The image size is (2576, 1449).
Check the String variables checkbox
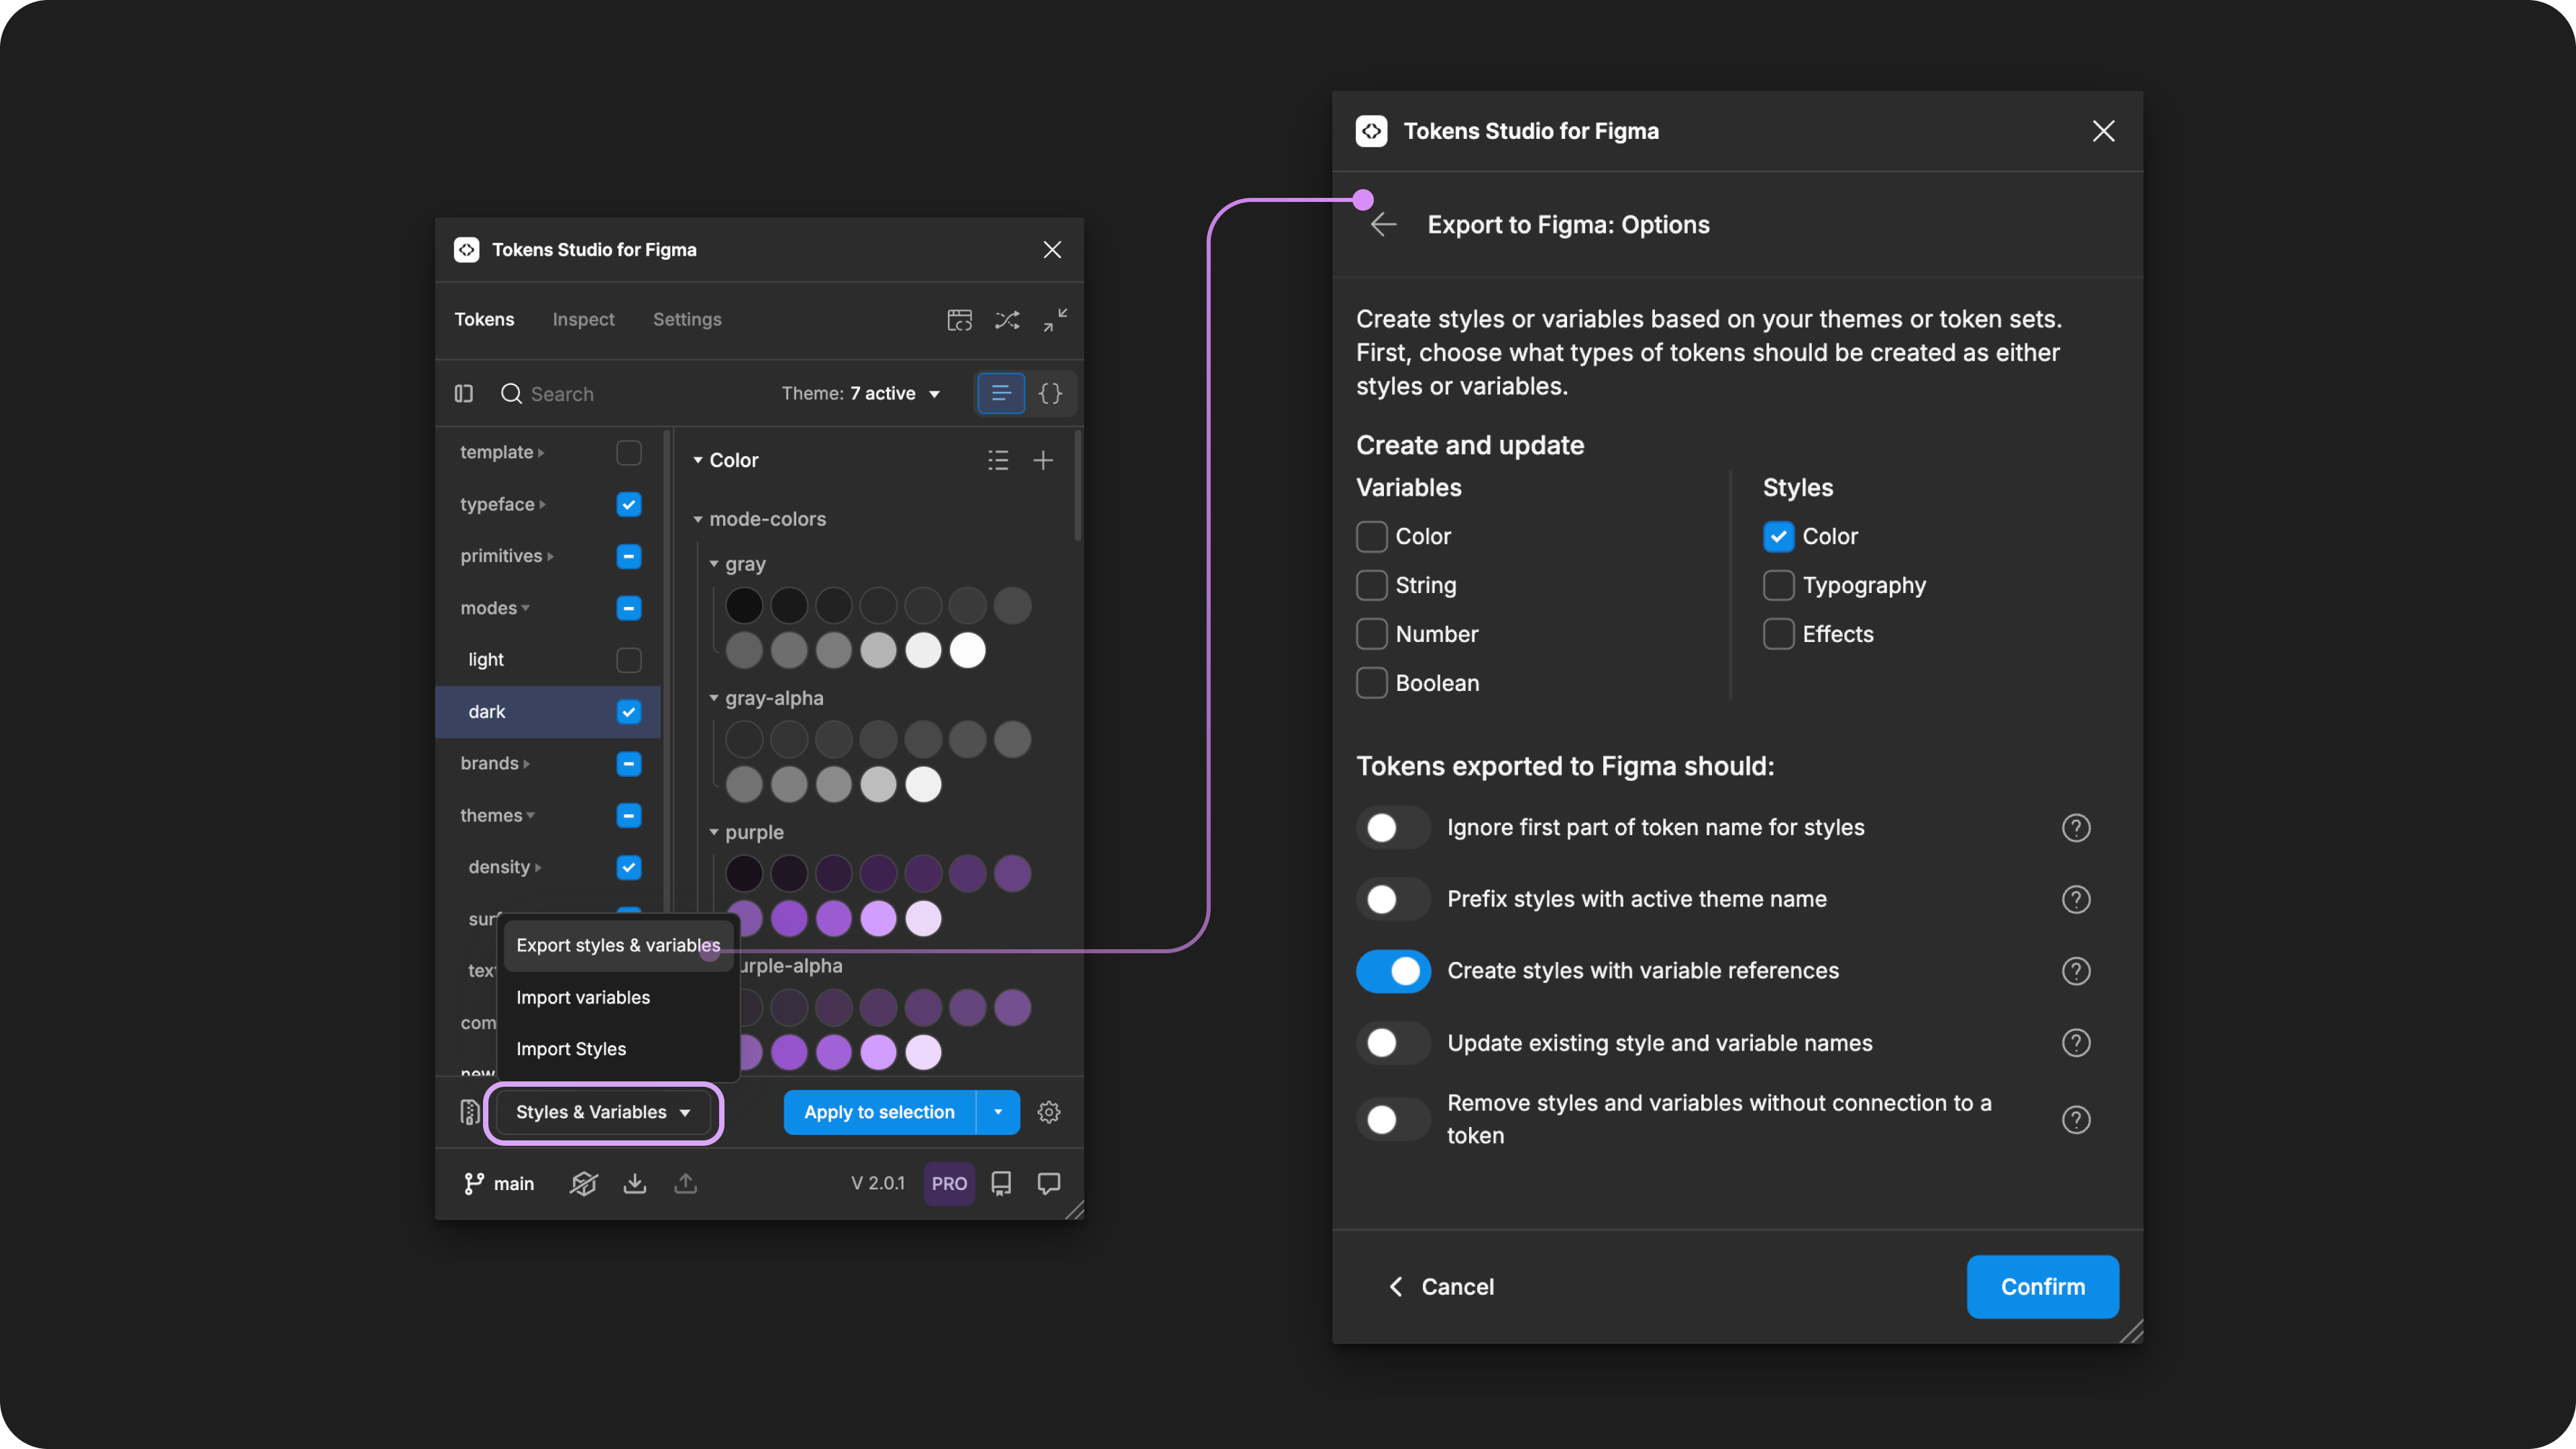click(x=1372, y=586)
